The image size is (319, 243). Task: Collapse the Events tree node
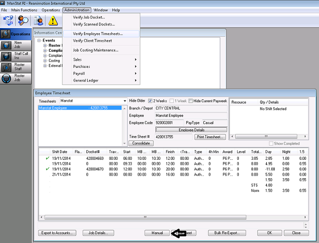click(x=39, y=41)
